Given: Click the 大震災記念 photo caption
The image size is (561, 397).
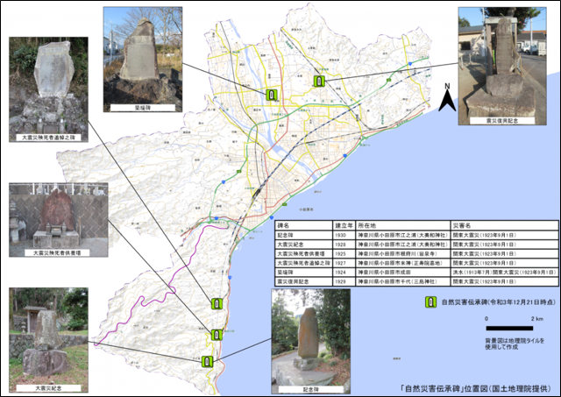Looking at the screenshot, I should 49,388.
